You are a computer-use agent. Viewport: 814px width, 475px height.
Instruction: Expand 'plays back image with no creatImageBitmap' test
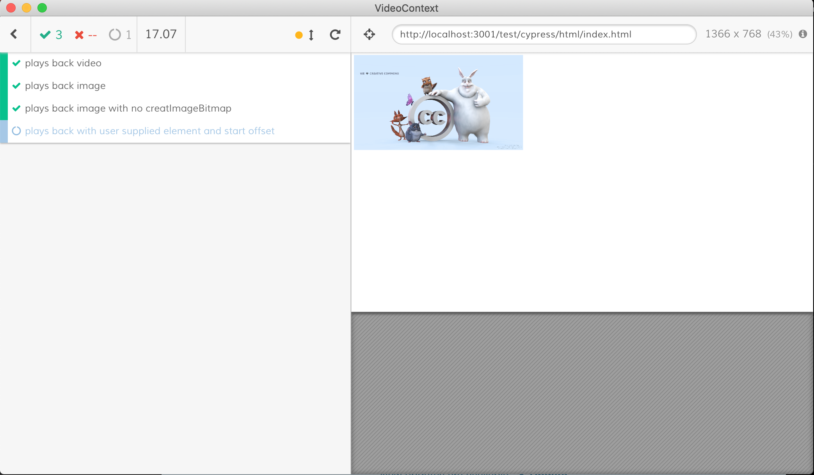128,108
